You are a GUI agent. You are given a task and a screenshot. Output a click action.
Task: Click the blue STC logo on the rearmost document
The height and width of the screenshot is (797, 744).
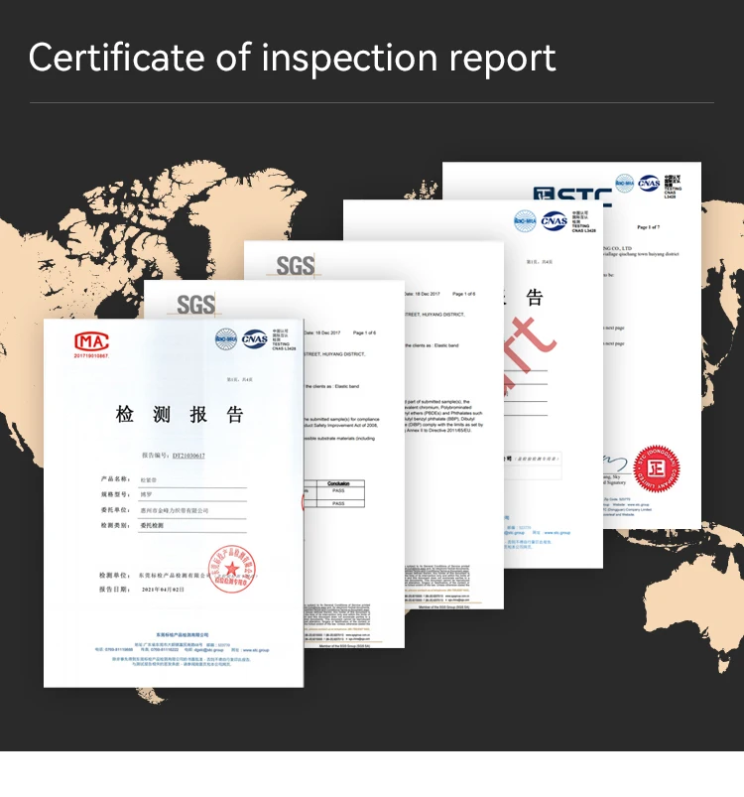click(572, 196)
